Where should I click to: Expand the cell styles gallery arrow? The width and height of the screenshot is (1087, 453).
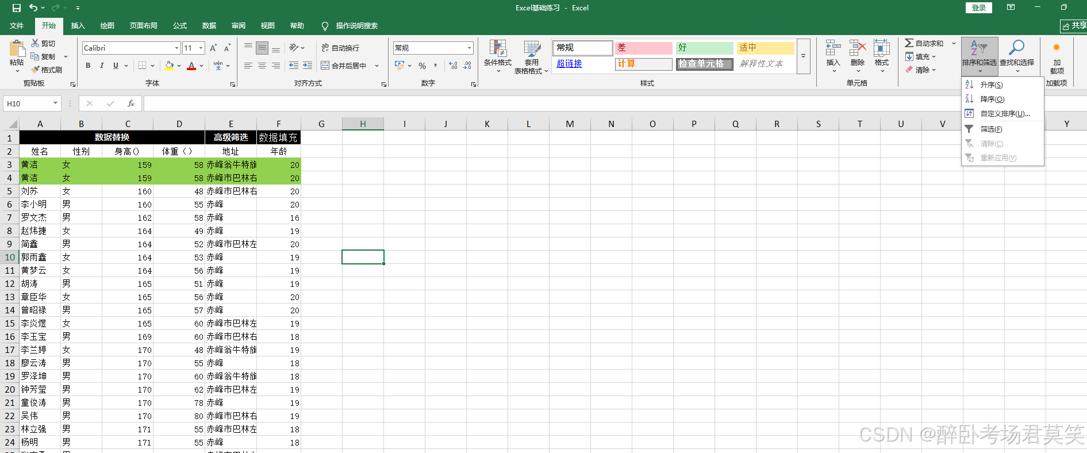click(x=804, y=56)
